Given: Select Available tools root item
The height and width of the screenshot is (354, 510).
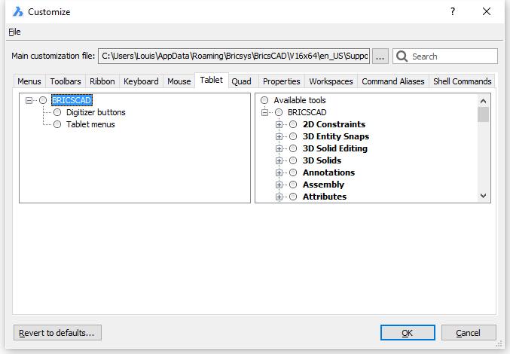Looking at the screenshot, I should [300, 100].
